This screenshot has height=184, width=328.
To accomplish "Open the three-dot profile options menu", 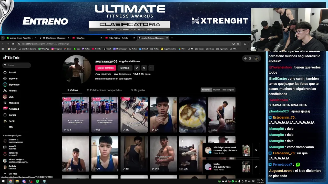I will (x=151, y=68).
